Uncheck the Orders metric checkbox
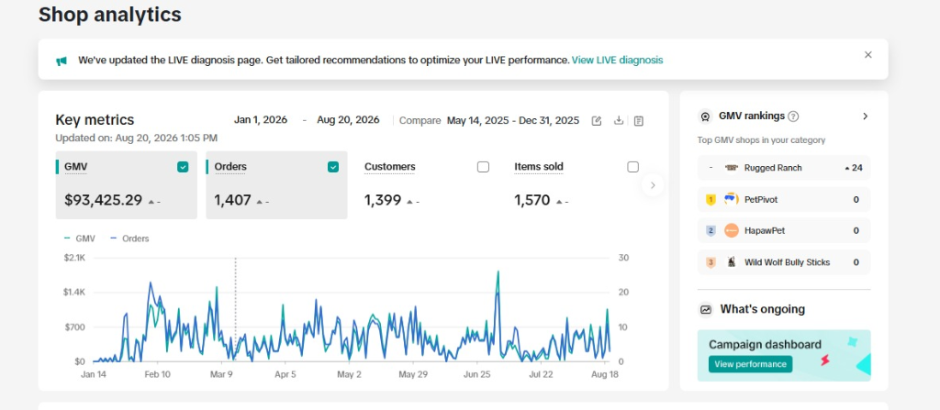940x410 pixels. [x=333, y=167]
